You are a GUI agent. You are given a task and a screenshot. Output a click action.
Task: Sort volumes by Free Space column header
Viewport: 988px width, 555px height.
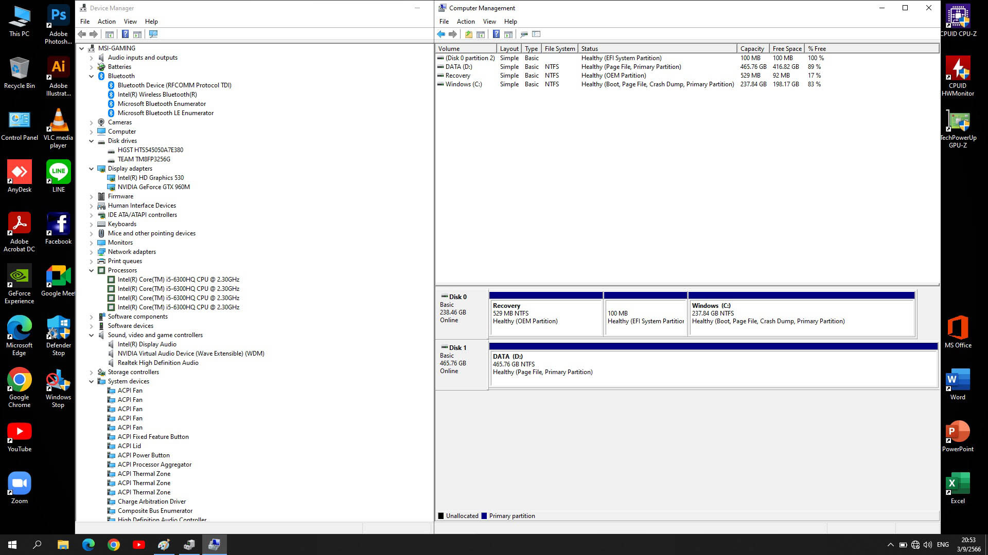[787, 49]
